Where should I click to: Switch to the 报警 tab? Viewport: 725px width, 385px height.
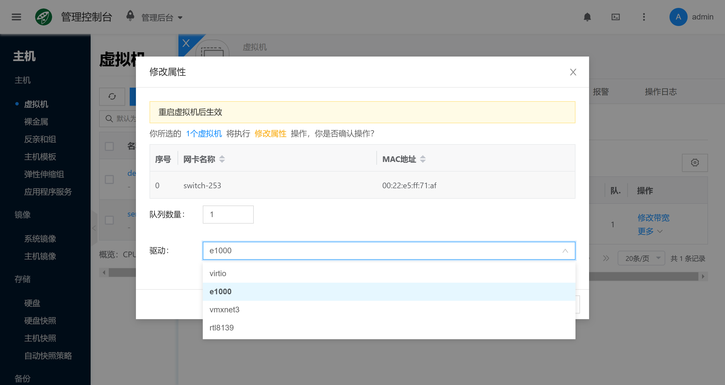(x=601, y=92)
